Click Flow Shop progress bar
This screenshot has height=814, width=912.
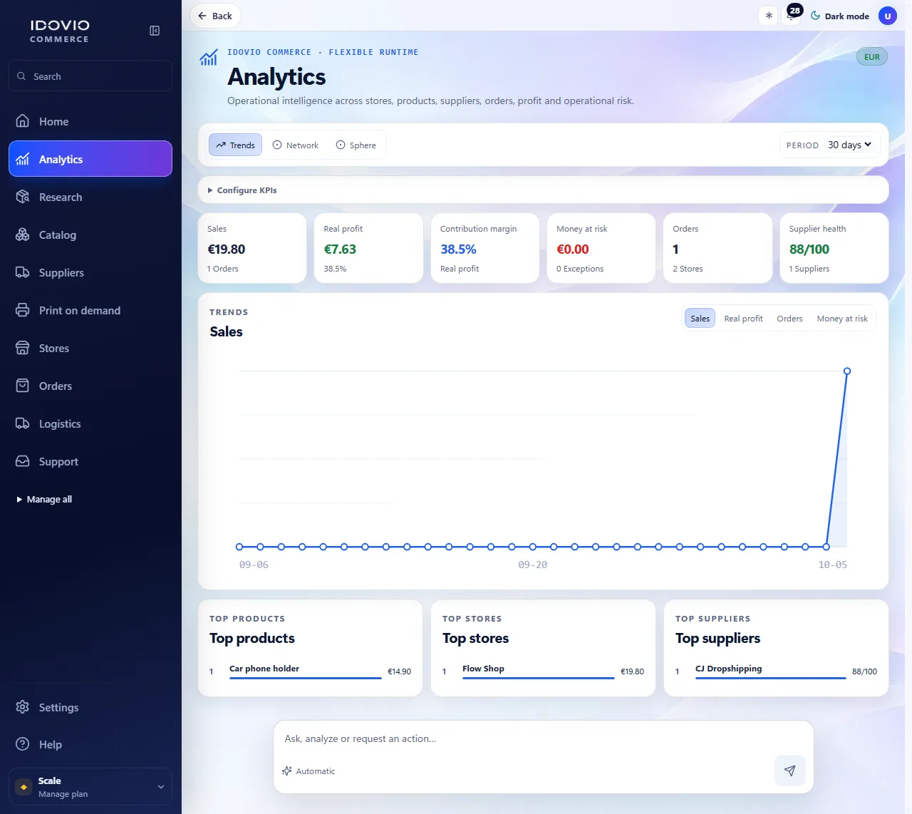(x=538, y=678)
